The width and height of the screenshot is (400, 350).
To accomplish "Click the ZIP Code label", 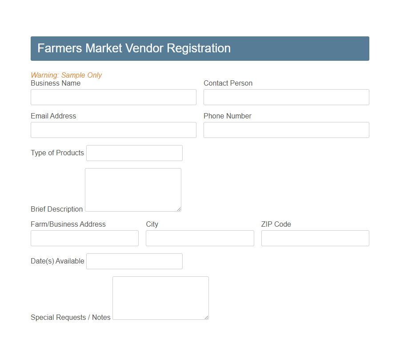I will tap(276, 224).
